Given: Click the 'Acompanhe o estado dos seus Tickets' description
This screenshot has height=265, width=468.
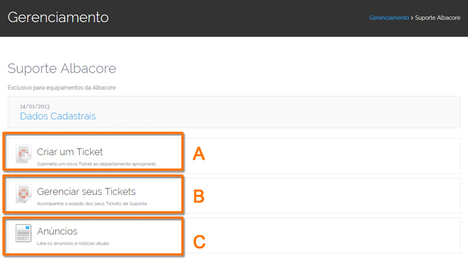Looking at the screenshot, I should [x=92, y=204].
